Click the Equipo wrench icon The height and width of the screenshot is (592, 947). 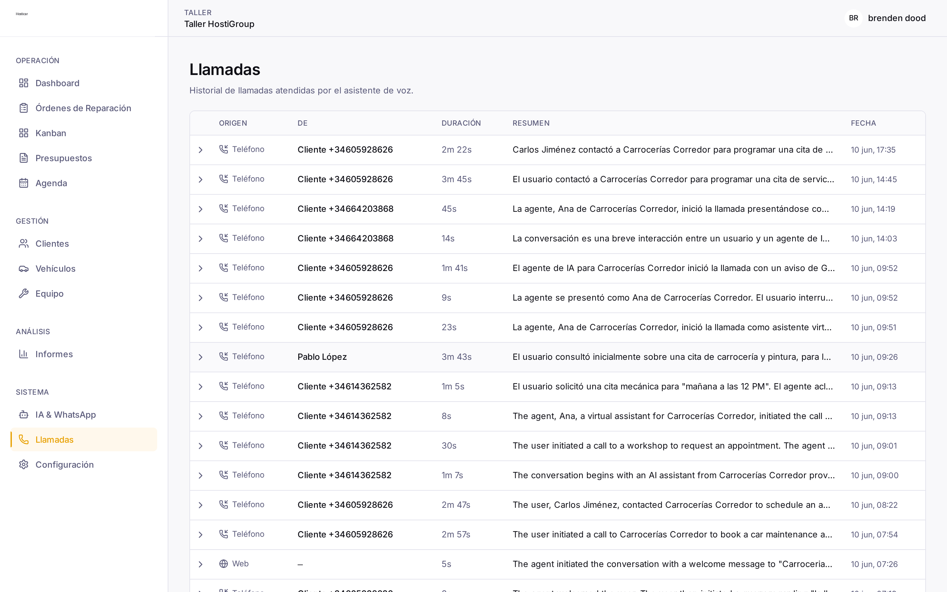pos(23,294)
